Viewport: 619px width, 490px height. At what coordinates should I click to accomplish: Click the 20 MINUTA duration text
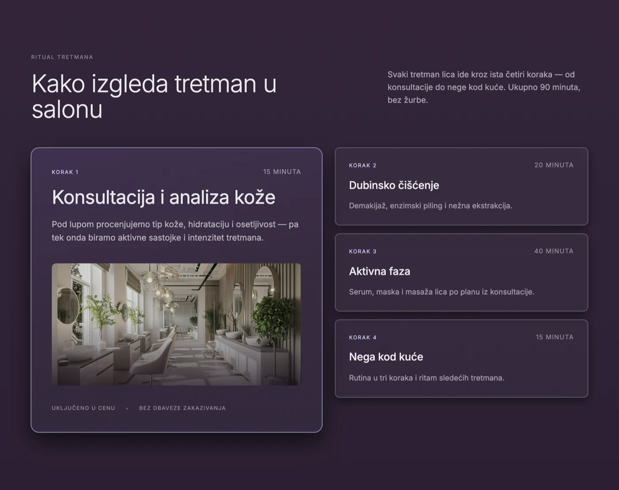point(554,165)
